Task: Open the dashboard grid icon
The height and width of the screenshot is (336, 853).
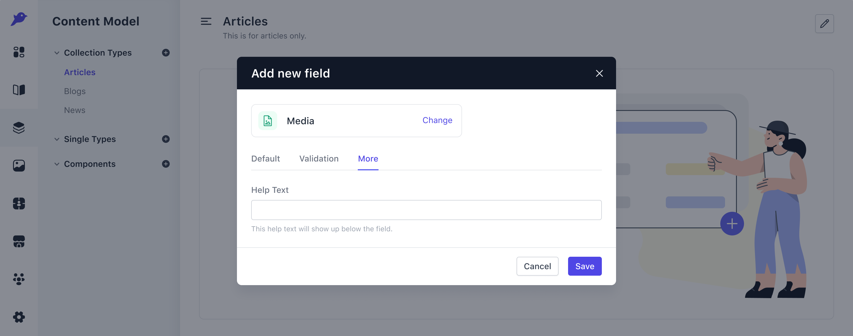Action: (x=19, y=52)
